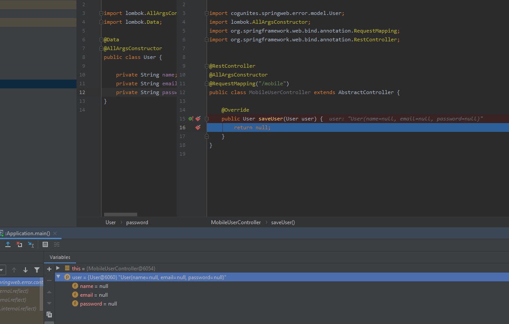Click the Drop Frame icon

[x=19, y=244]
